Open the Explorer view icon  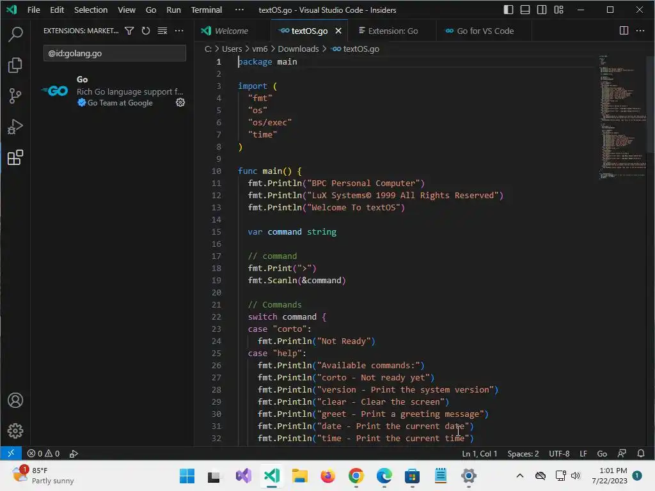click(15, 65)
